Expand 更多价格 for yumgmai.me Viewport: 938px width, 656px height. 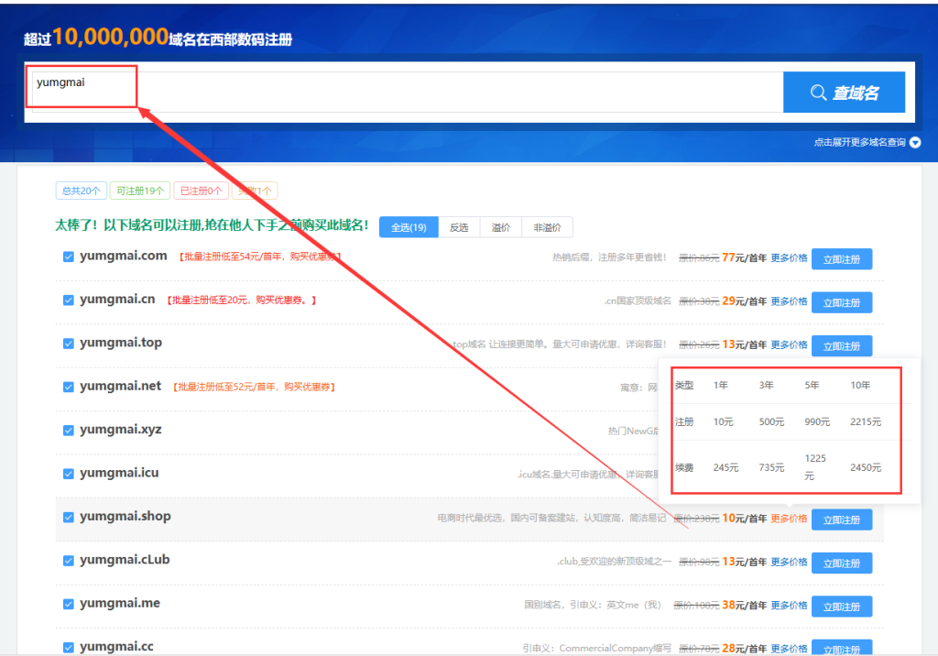789,606
